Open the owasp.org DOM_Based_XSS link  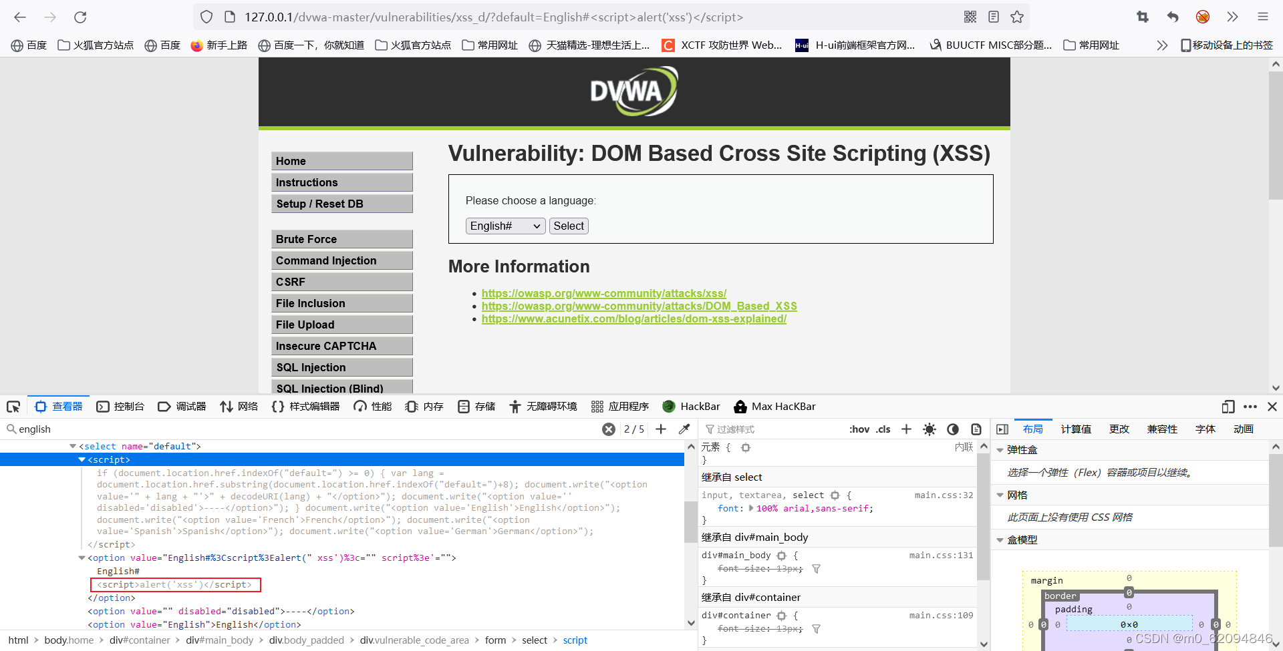(639, 306)
